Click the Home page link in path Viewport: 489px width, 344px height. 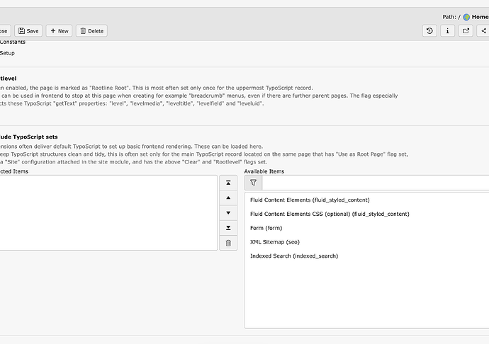tap(478, 17)
